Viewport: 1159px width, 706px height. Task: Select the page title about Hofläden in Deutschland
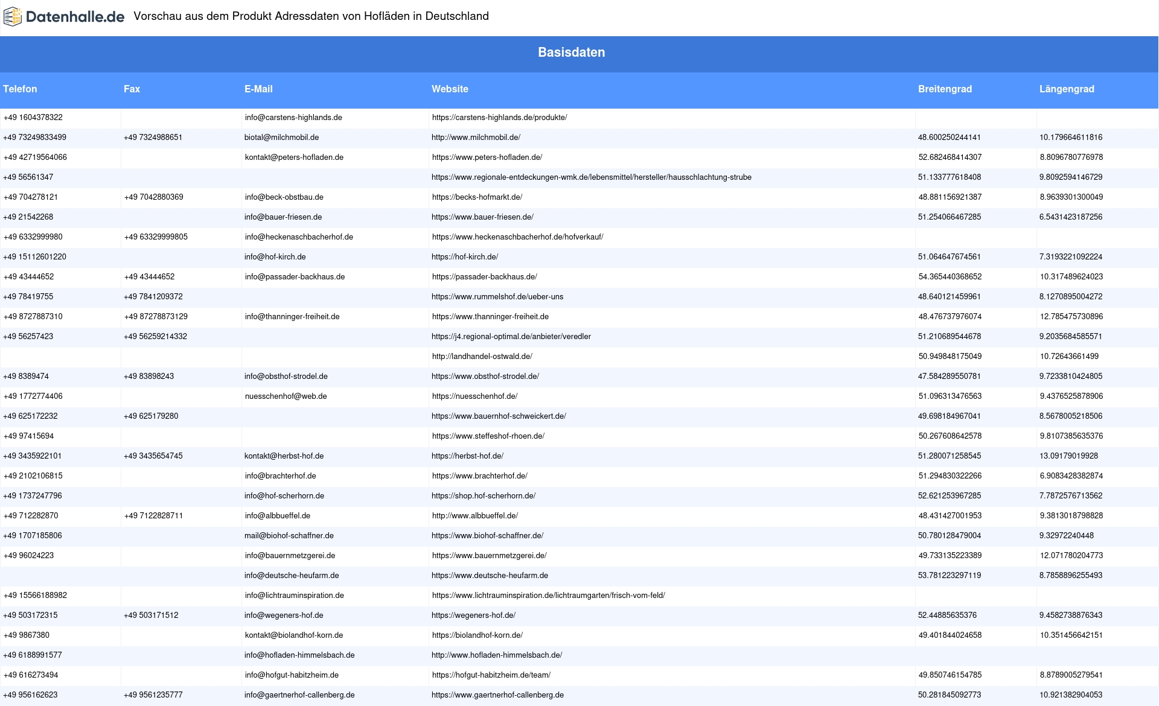pyautogui.click(x=311, y=16)
